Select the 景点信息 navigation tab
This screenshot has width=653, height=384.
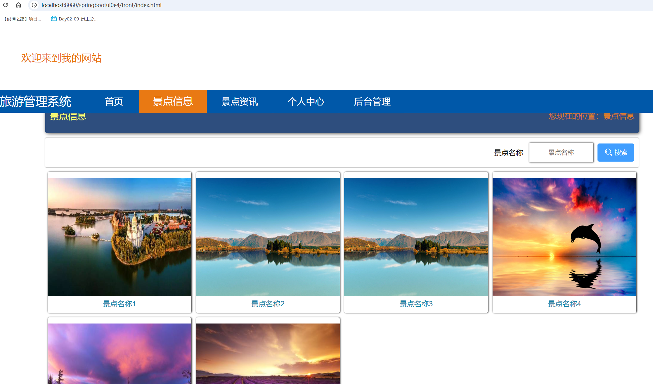(x=173, y=101)
